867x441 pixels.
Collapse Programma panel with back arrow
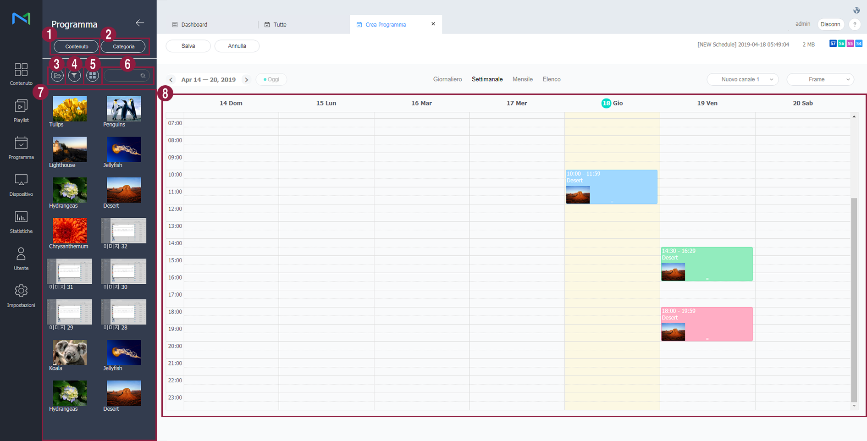pos(140,23)
